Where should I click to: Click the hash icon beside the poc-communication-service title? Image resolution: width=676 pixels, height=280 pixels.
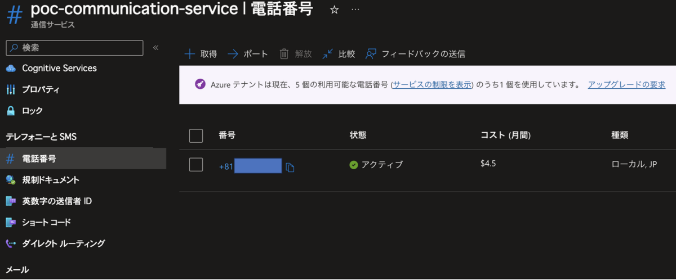point(15,15)
